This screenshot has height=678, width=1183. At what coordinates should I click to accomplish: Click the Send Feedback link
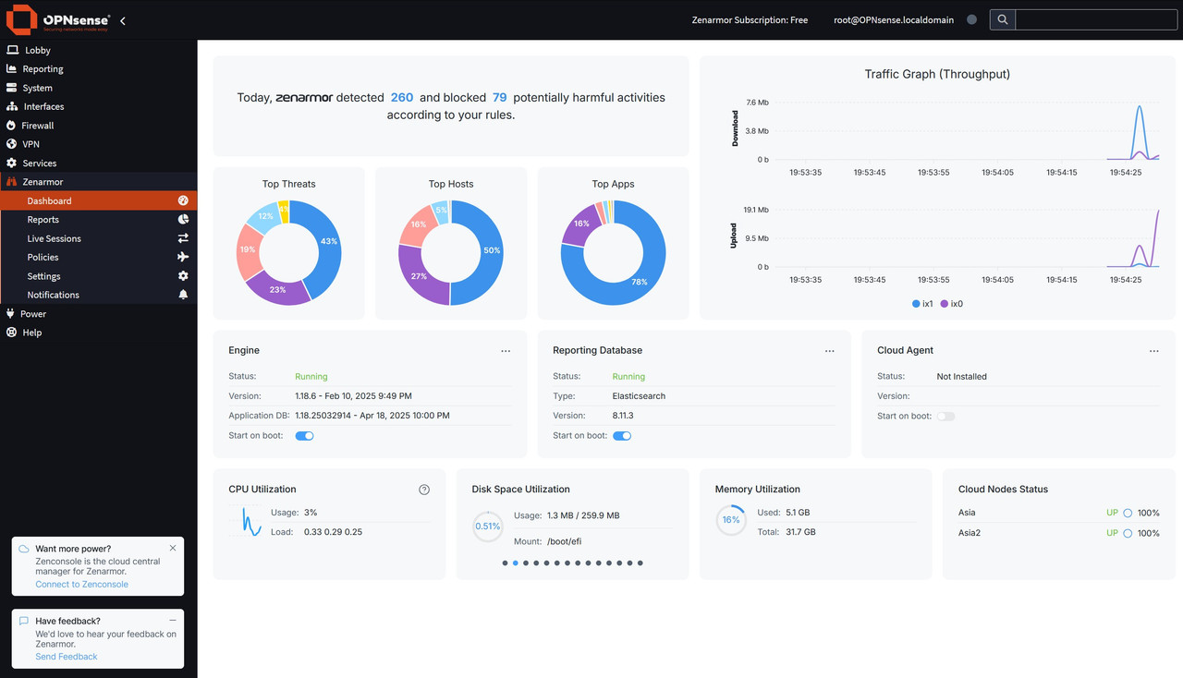pyautogui.click(x=67, y=657)
